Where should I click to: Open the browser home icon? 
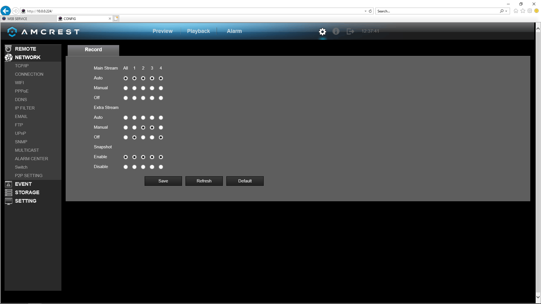coord(516,11)
